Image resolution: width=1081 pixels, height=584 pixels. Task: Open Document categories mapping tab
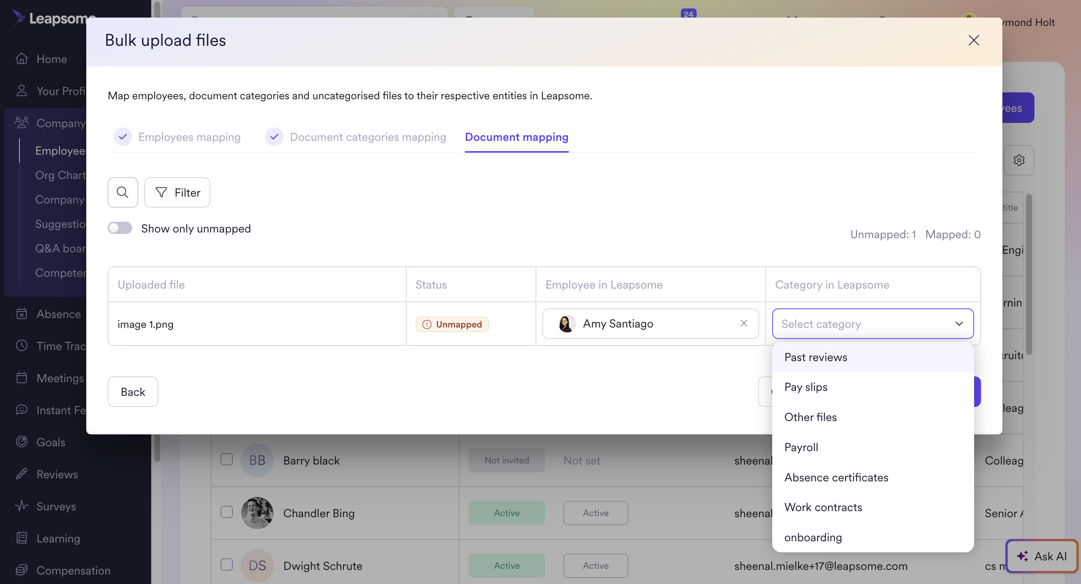[x=368, y=137]
